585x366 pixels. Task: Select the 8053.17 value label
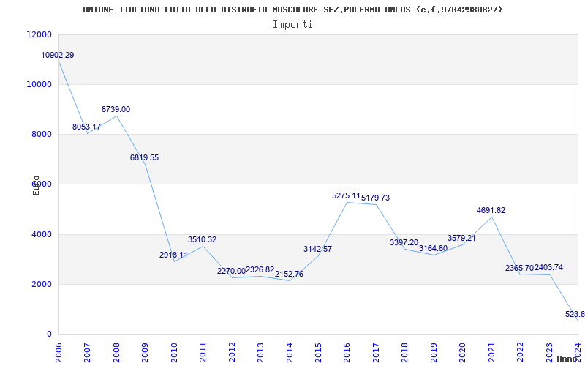tap(86, 127)
